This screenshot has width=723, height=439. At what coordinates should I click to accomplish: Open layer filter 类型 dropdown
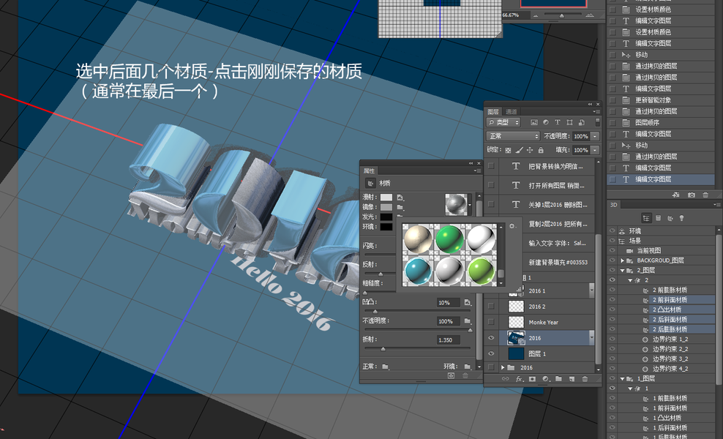503,122
